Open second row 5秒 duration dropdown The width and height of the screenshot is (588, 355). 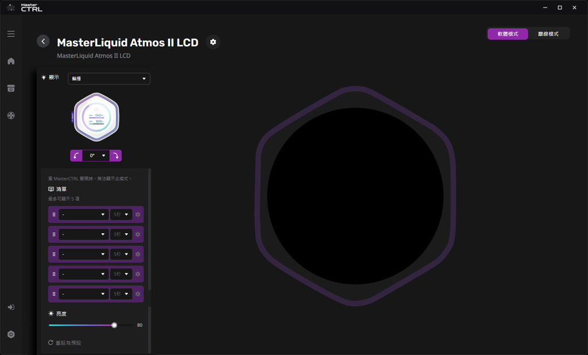point(121,234)
